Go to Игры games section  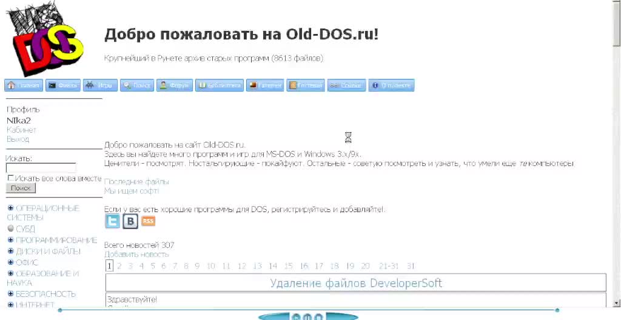click(x=100, y=85)
